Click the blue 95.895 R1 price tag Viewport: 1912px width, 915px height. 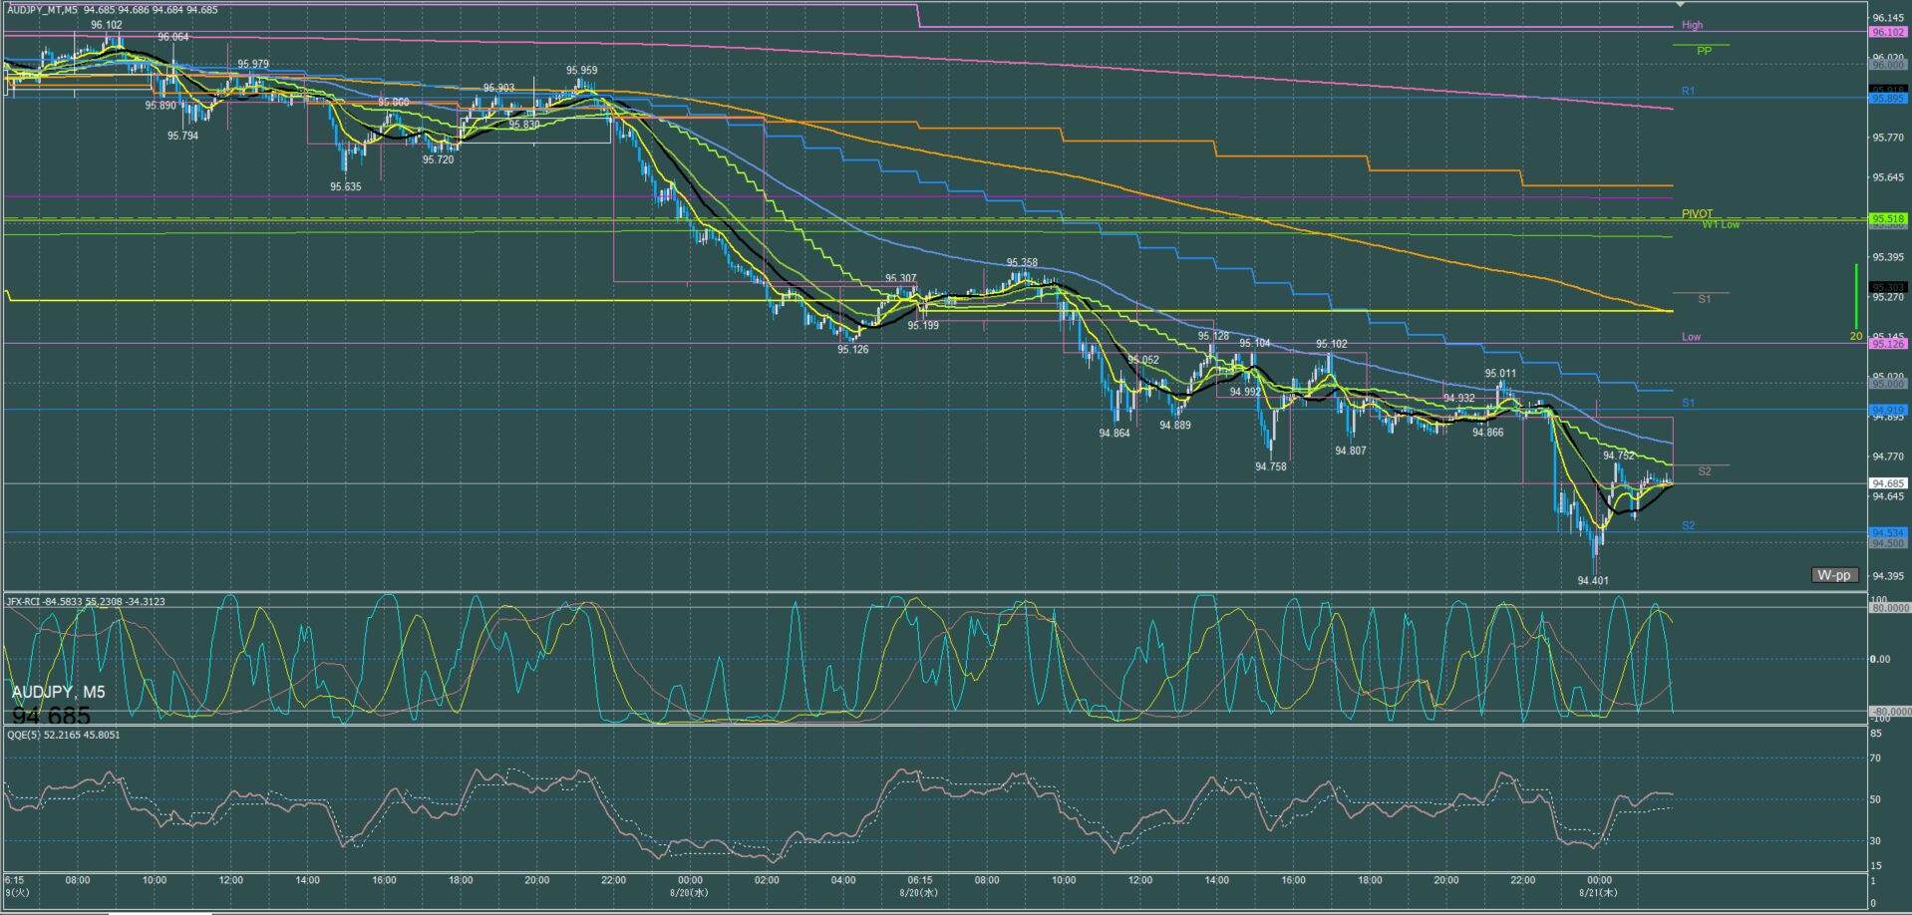click(1888, 98)
